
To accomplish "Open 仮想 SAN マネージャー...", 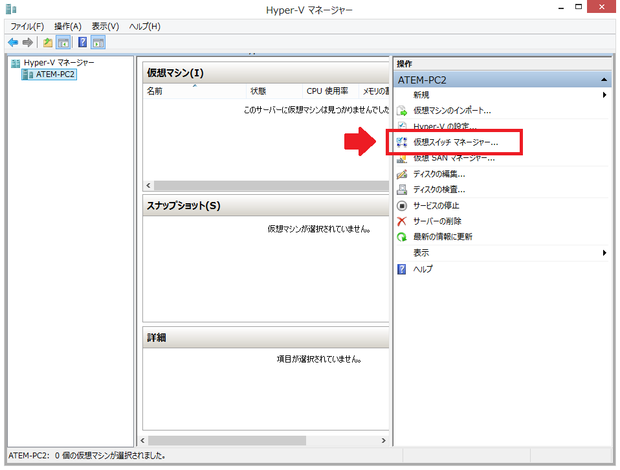I will [x=454, y=159].
